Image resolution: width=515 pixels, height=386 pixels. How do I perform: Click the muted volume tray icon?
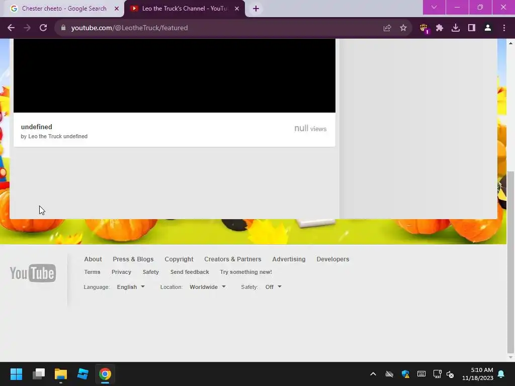(450, 374)
